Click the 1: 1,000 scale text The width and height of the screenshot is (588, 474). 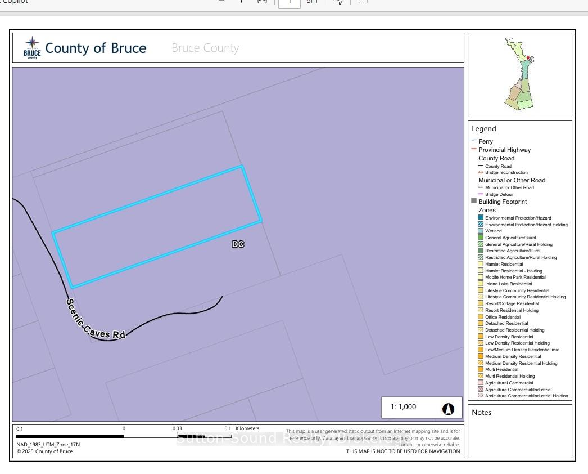[403, 407]
